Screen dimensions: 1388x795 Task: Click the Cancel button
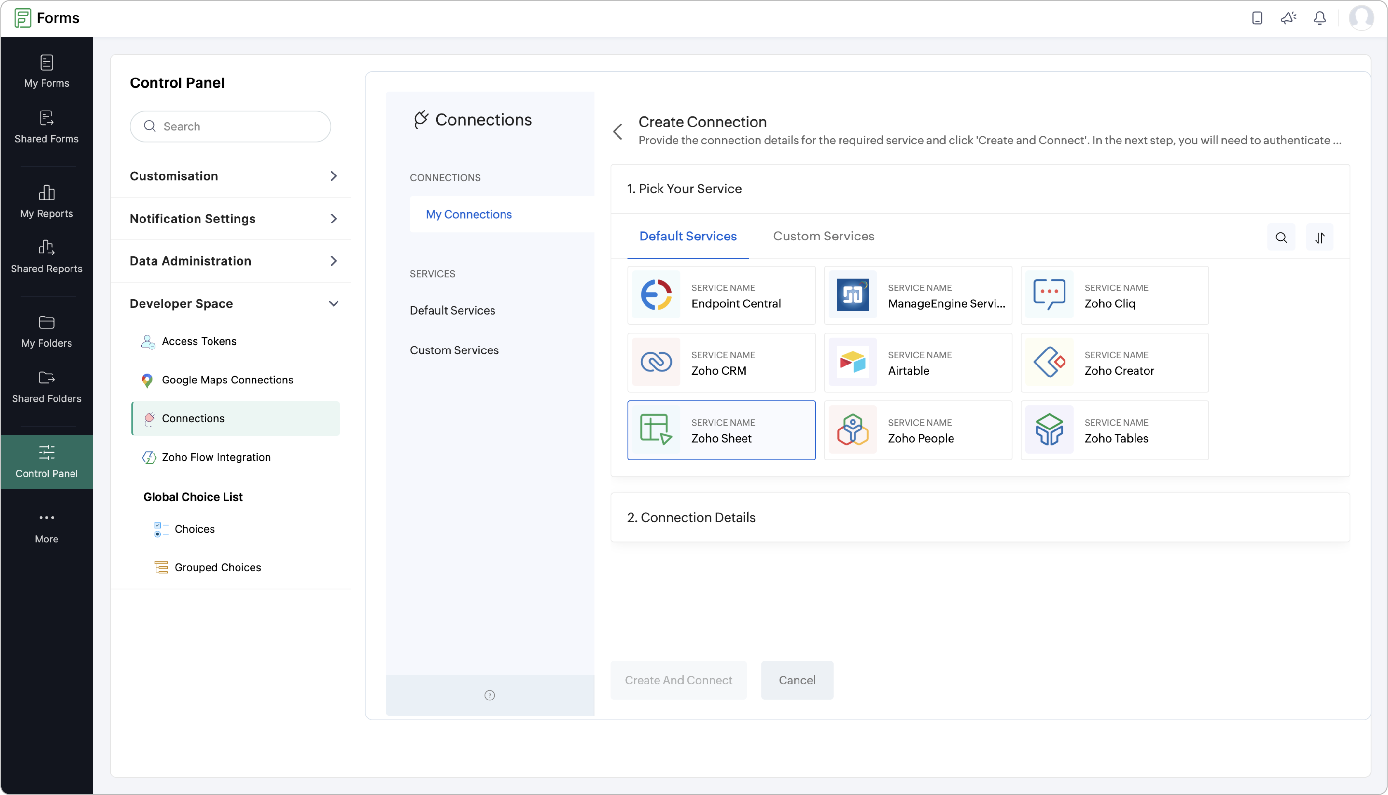(797, 680)
